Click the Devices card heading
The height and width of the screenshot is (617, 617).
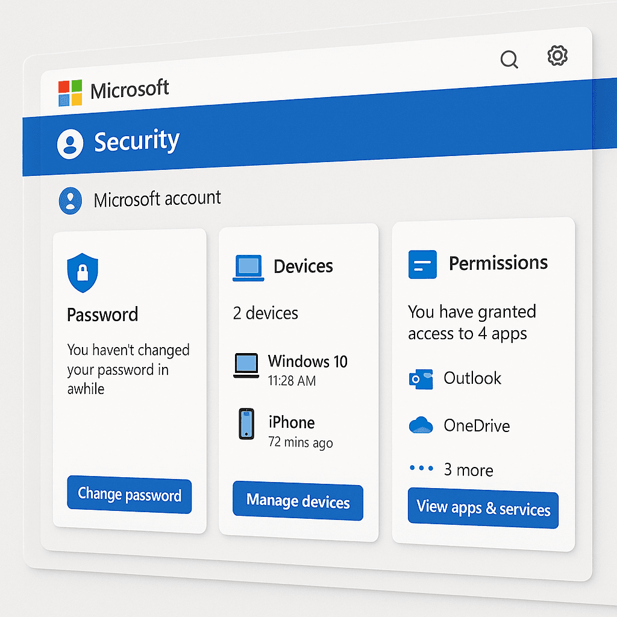tap(303, 266)
